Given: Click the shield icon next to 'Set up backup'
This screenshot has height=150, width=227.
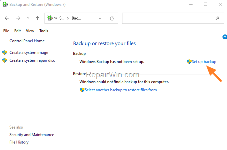Looking at the screenshot, I should pyautogui.click(x=189, y=62).
